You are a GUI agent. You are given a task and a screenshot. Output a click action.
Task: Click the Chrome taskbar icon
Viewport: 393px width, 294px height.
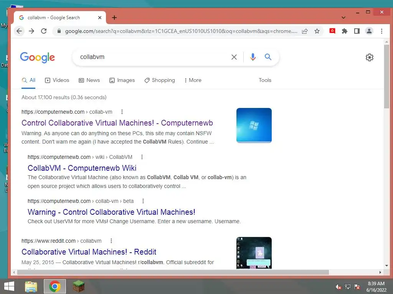(x=55, y=286)
